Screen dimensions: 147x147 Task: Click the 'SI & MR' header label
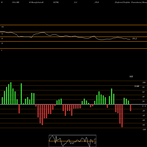click(x=16, y=2)
